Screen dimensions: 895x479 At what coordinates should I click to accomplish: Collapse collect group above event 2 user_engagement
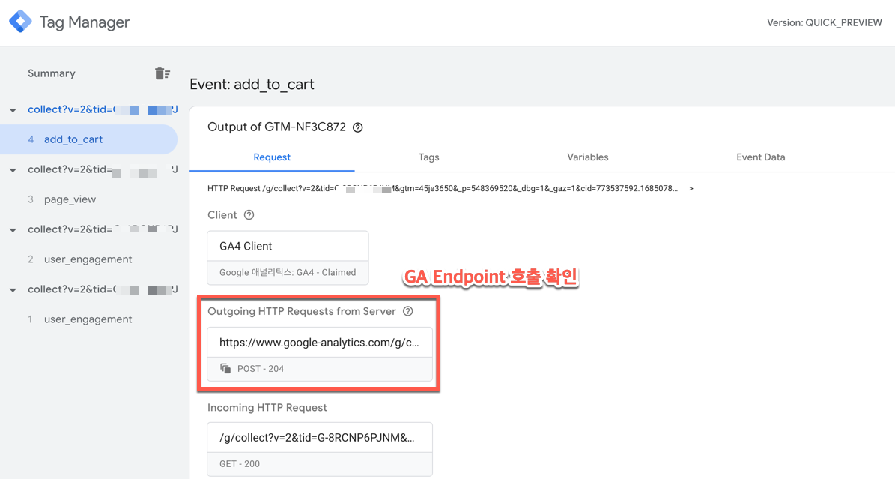(x=13, y=230)
